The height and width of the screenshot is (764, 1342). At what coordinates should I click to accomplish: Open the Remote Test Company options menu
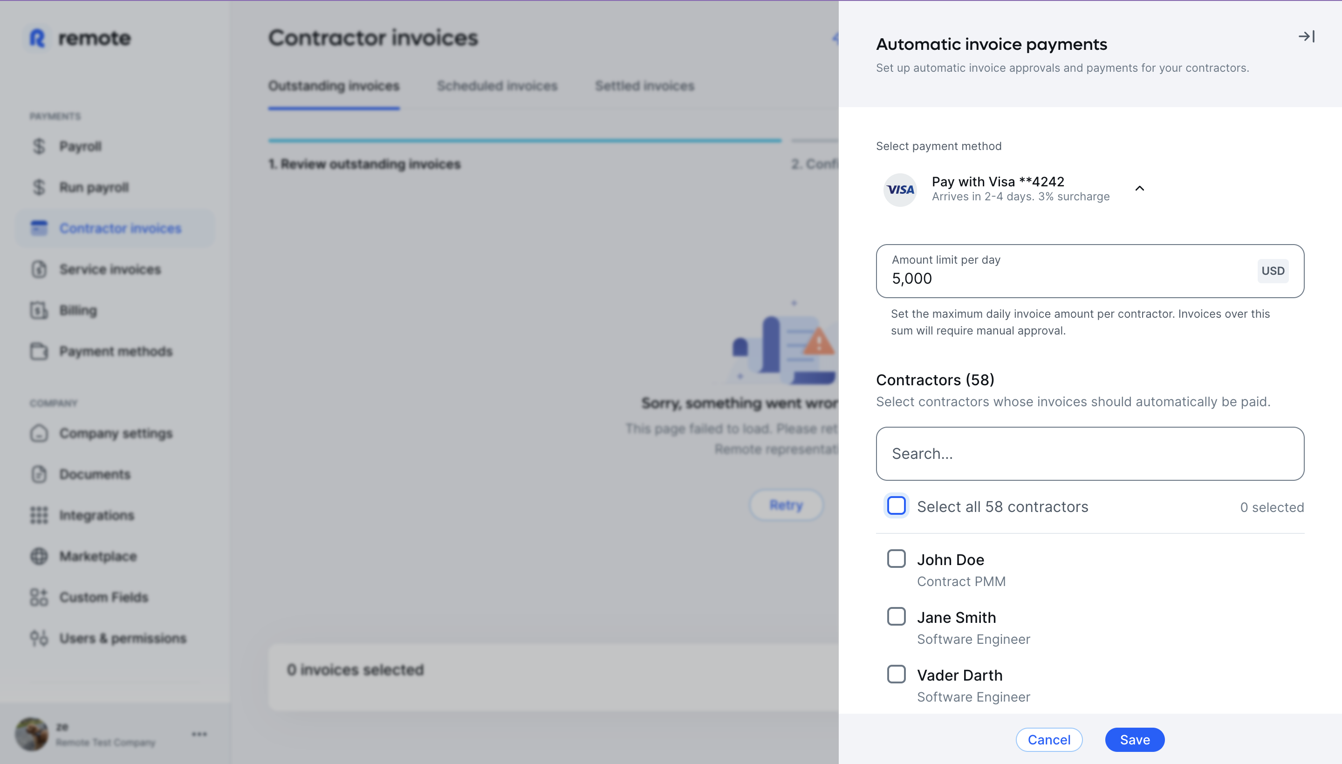click(x=199, y=734)
